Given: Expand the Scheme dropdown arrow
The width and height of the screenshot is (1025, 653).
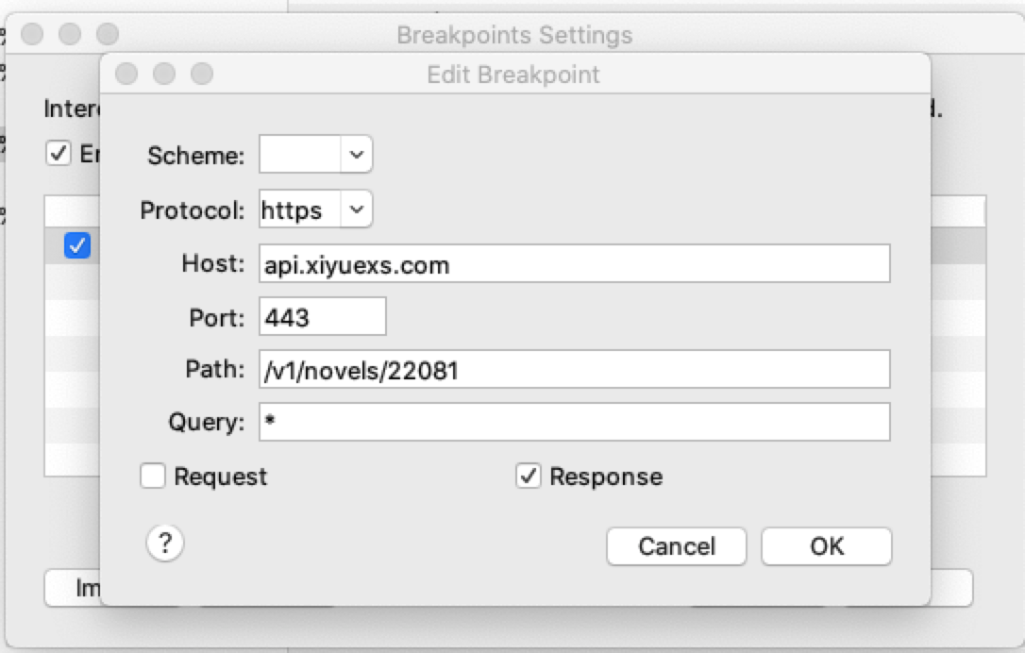Looking at the screenshot, I should point(356,155).
